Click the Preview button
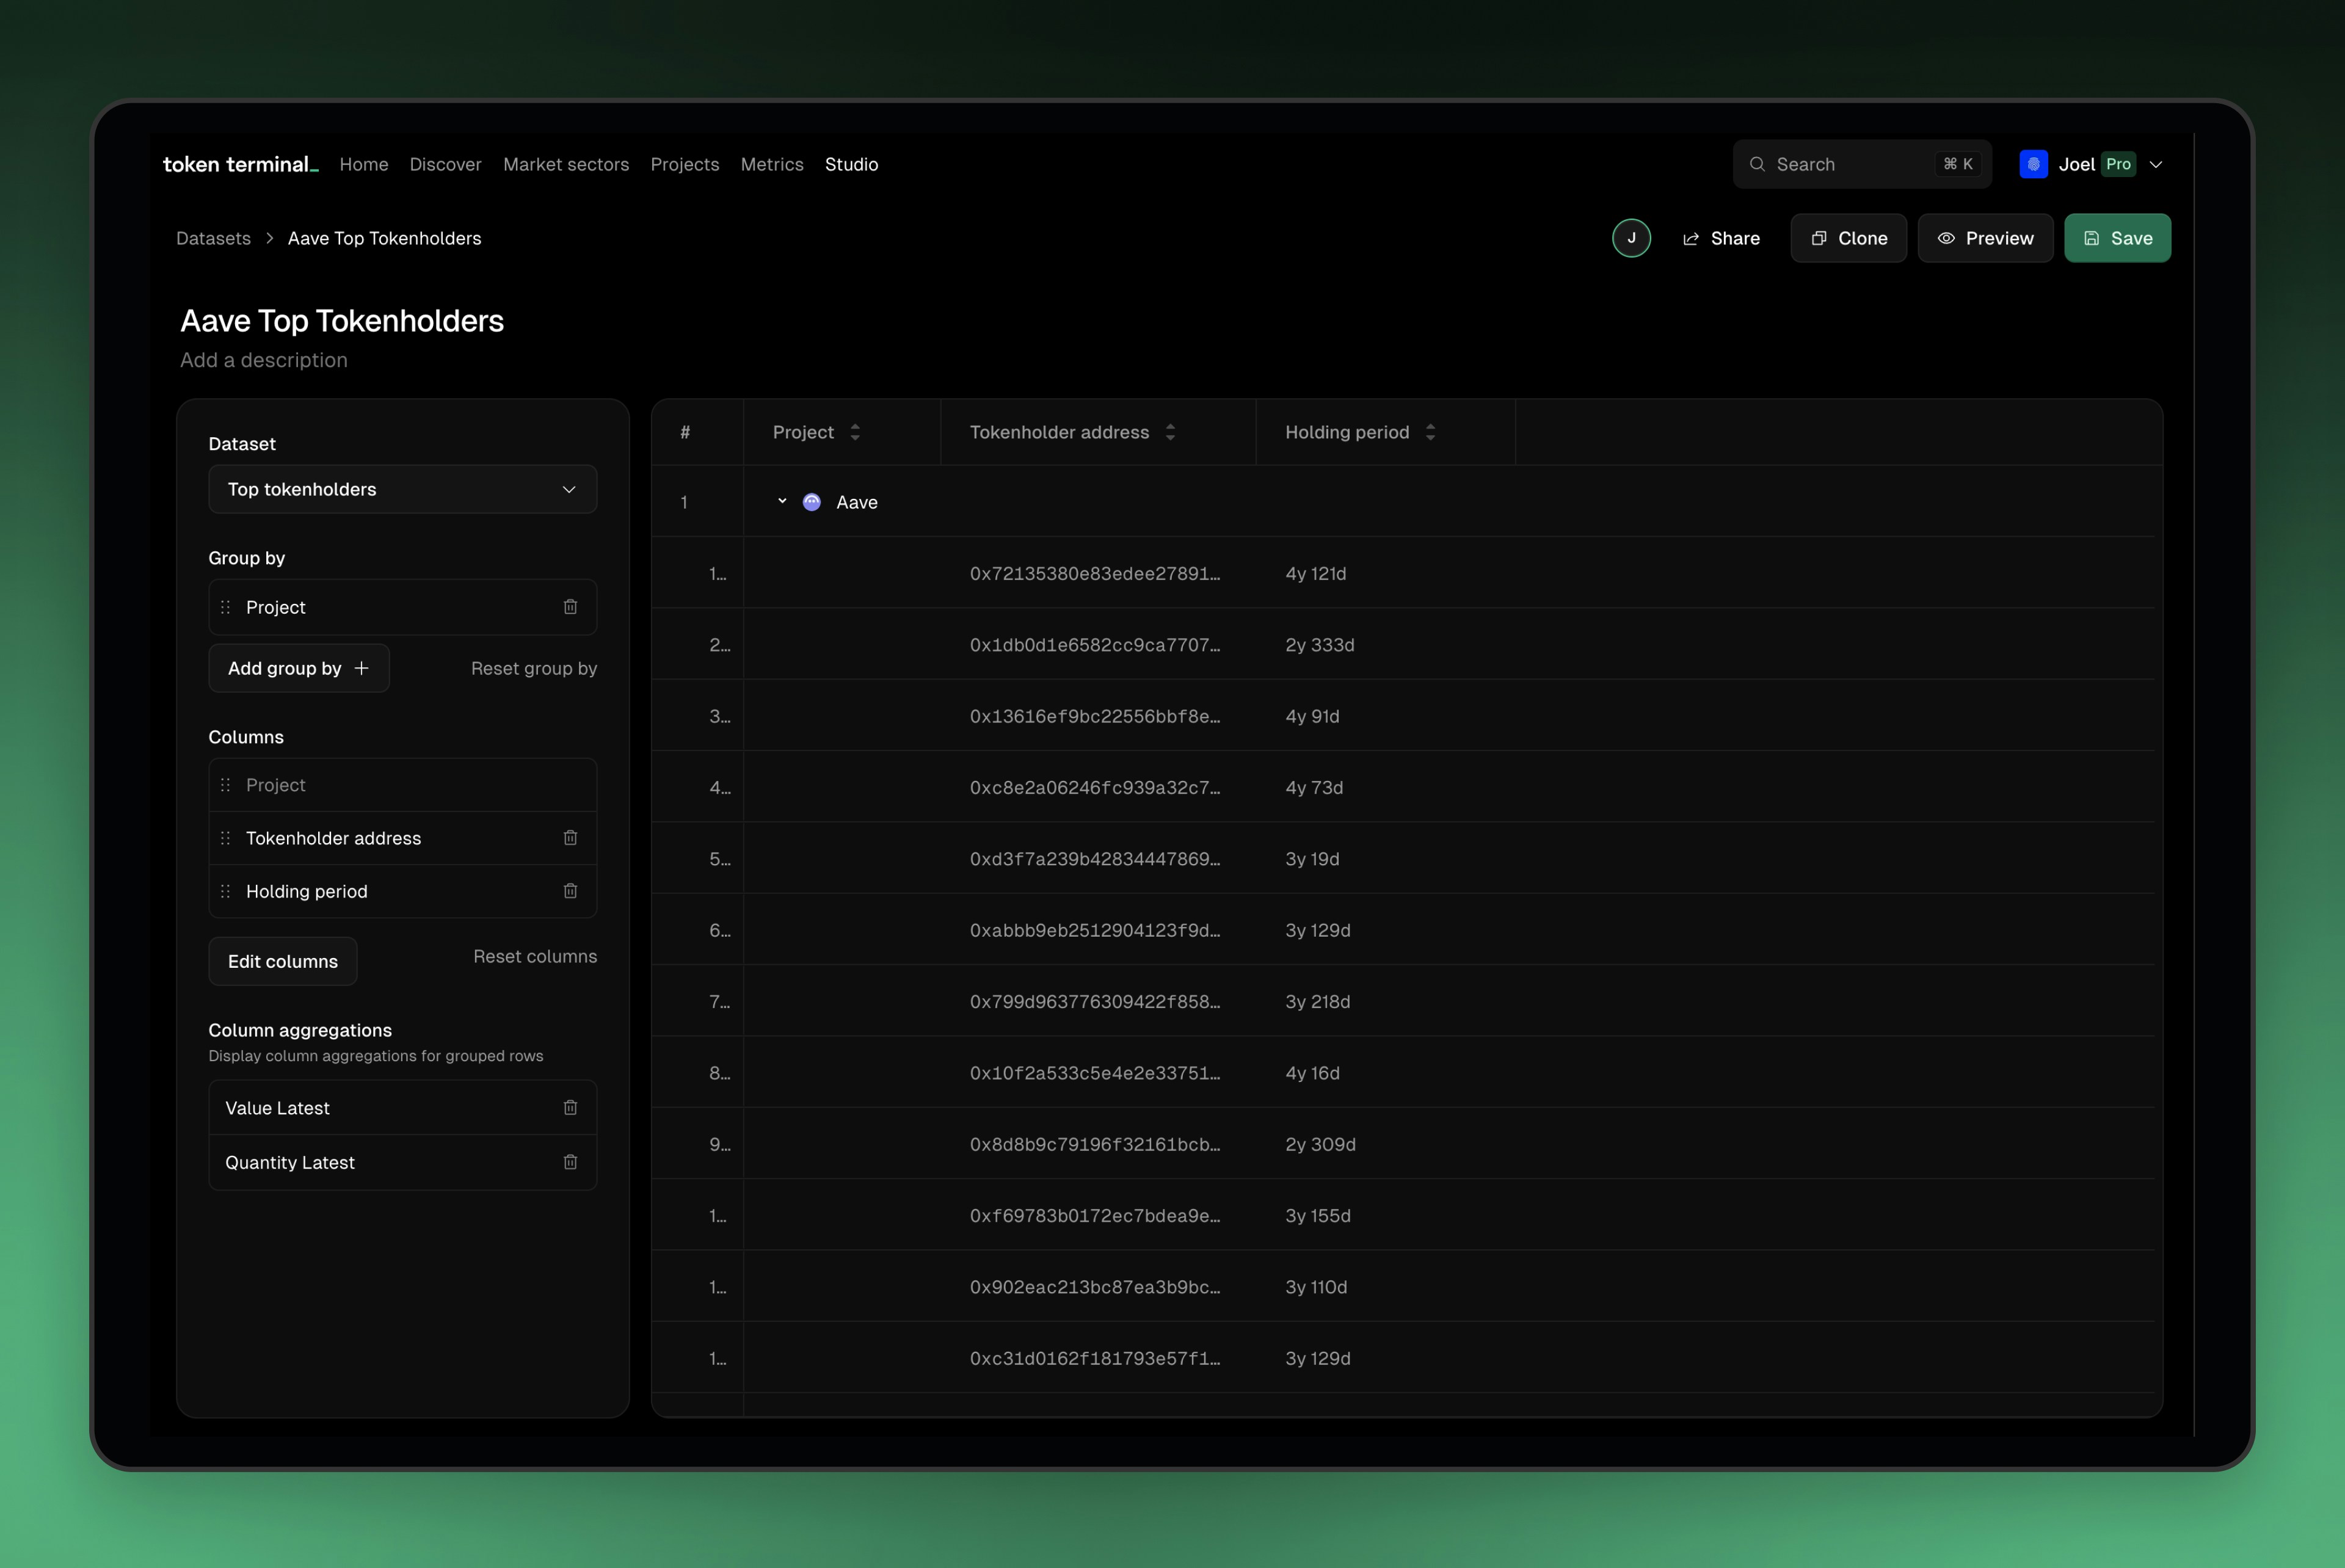 (x=1986, y=238)
